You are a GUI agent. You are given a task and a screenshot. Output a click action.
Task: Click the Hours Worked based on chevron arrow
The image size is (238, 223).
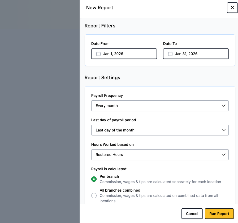(x=223, y=155)
